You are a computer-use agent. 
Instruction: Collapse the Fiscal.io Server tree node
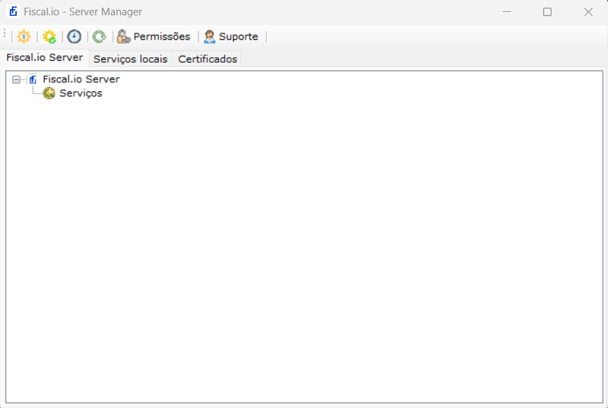point(16,80)
